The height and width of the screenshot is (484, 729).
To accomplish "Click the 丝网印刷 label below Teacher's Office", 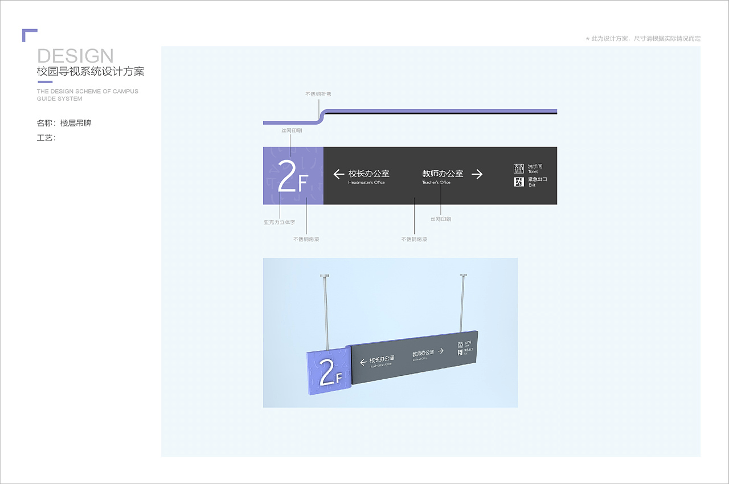I will tap(441, 219).
